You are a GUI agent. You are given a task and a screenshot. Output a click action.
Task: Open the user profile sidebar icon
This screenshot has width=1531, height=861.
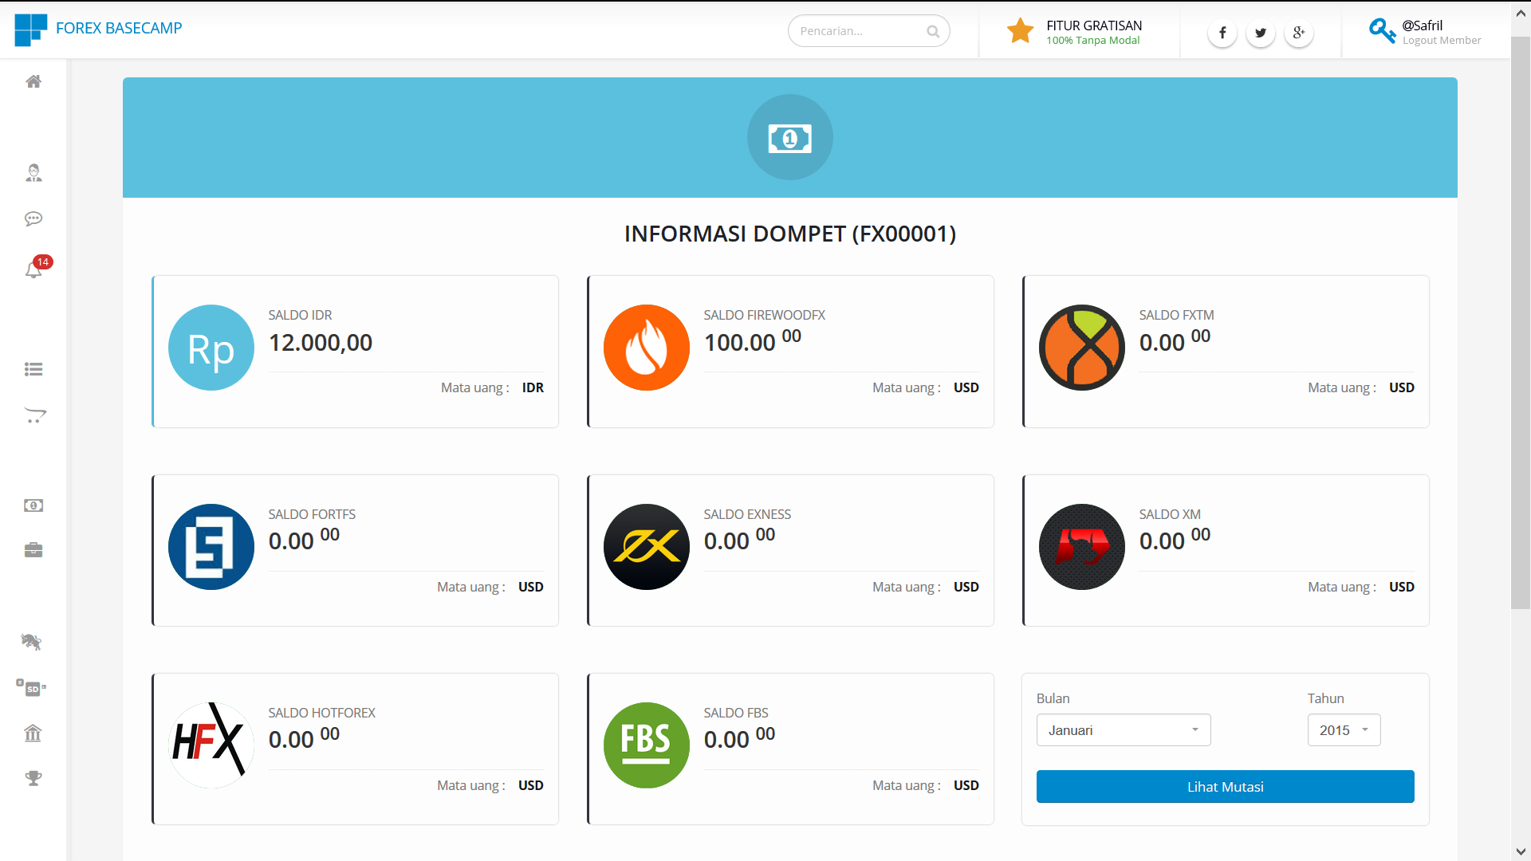click(x=33, y=173)
